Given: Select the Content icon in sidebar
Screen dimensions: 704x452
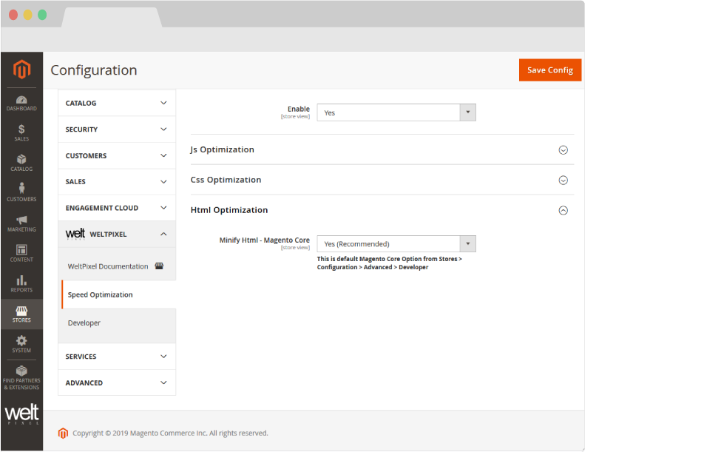Looking at the screenshot, I should coord(21,252).
